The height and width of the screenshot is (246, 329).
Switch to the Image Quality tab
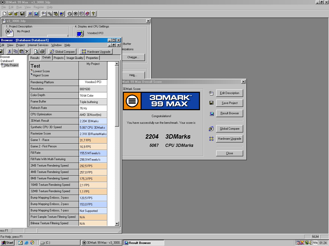click(x=75, y=58)
